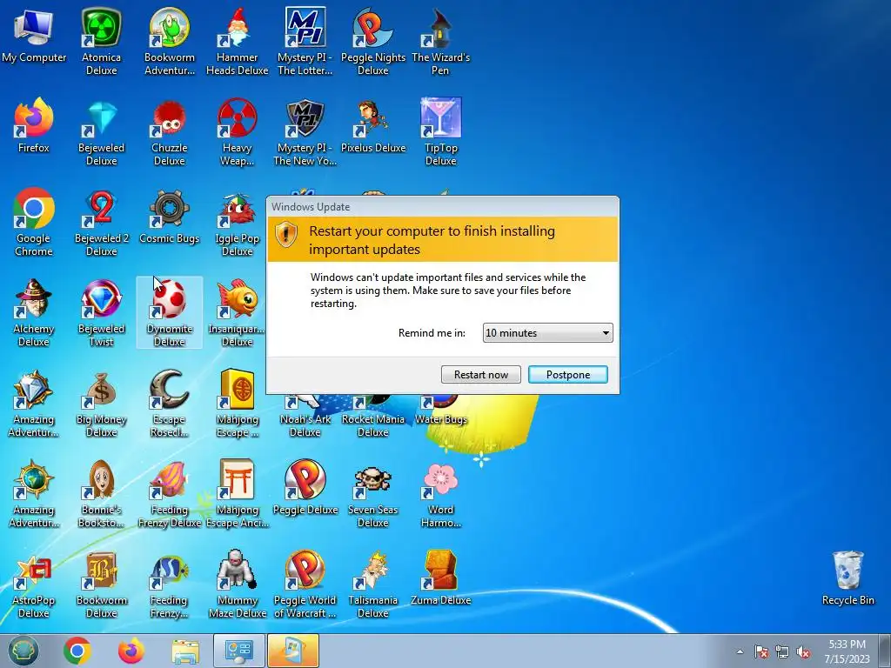Click the muted volume tray icon

(x=803, y=651)
